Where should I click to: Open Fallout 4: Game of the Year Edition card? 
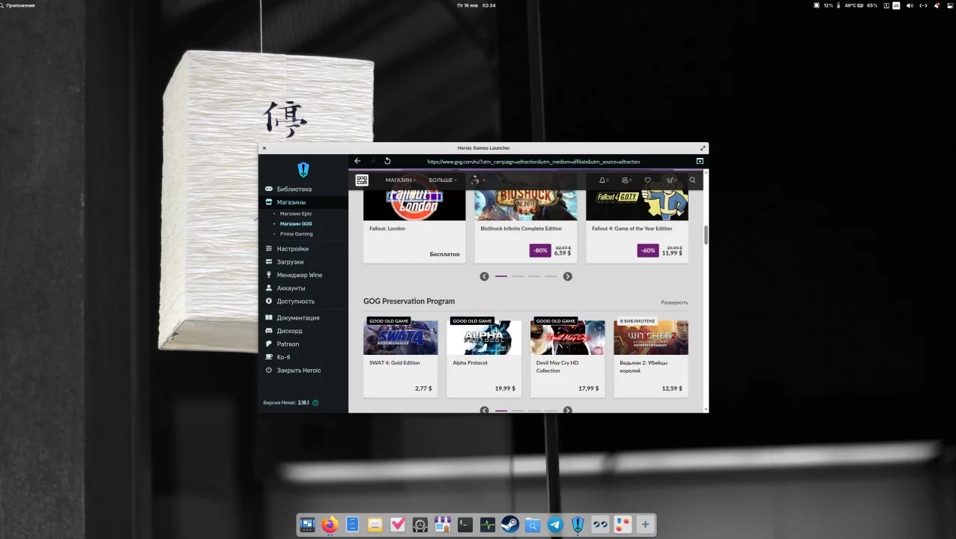click(x=637, y=227)
